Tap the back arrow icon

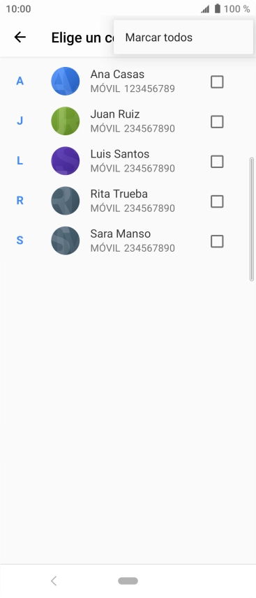pos(20,37)
